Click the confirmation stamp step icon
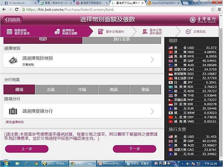Viewport: 223px width, 167px height. (145, 32)
